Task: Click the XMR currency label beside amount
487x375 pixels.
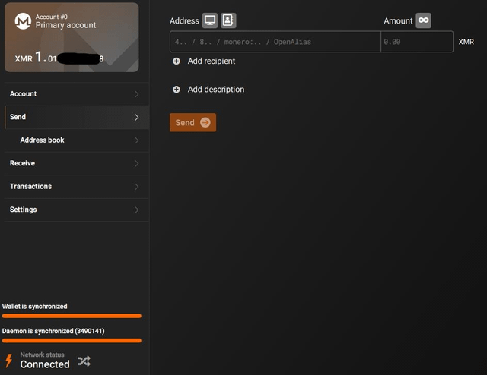Action: (466, 42)
